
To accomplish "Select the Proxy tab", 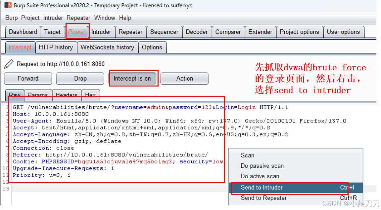I will click(x=76, y=32).
